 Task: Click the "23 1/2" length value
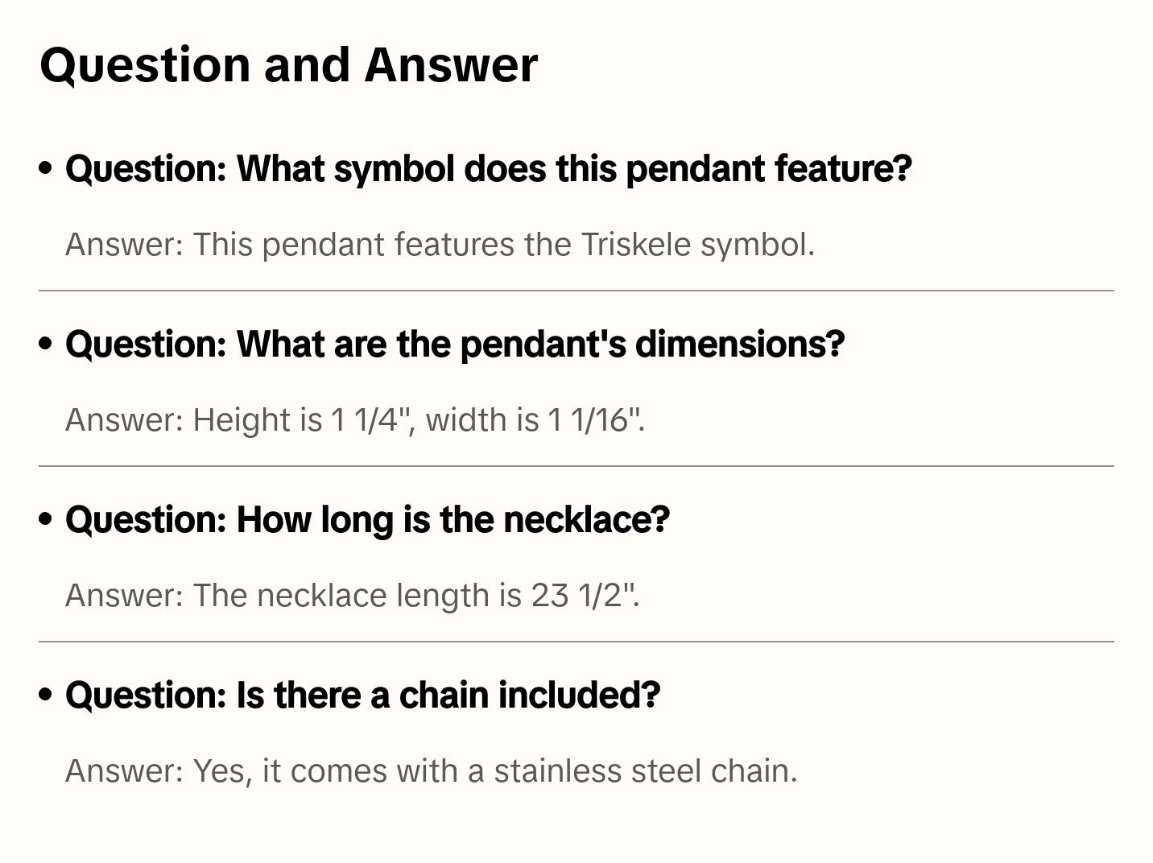pos(583,596)
